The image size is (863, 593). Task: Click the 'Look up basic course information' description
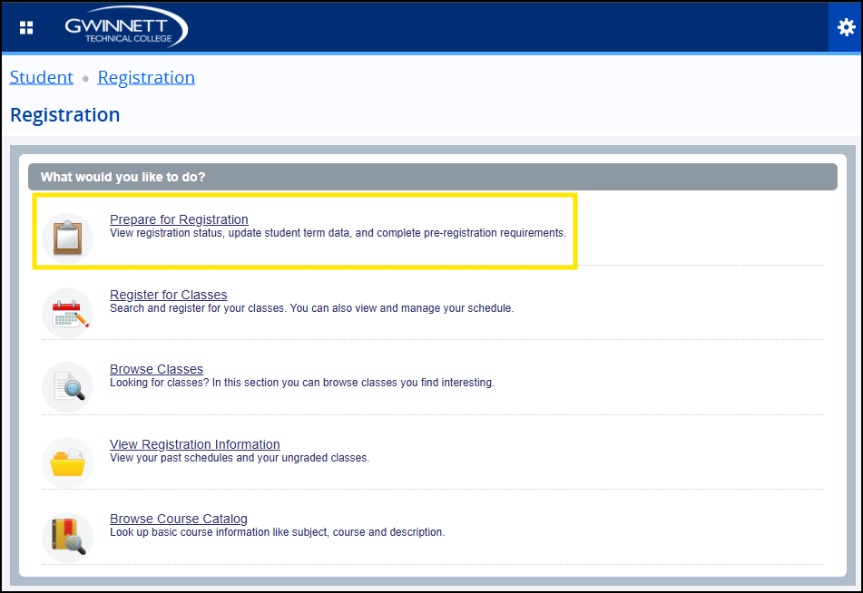277,532
